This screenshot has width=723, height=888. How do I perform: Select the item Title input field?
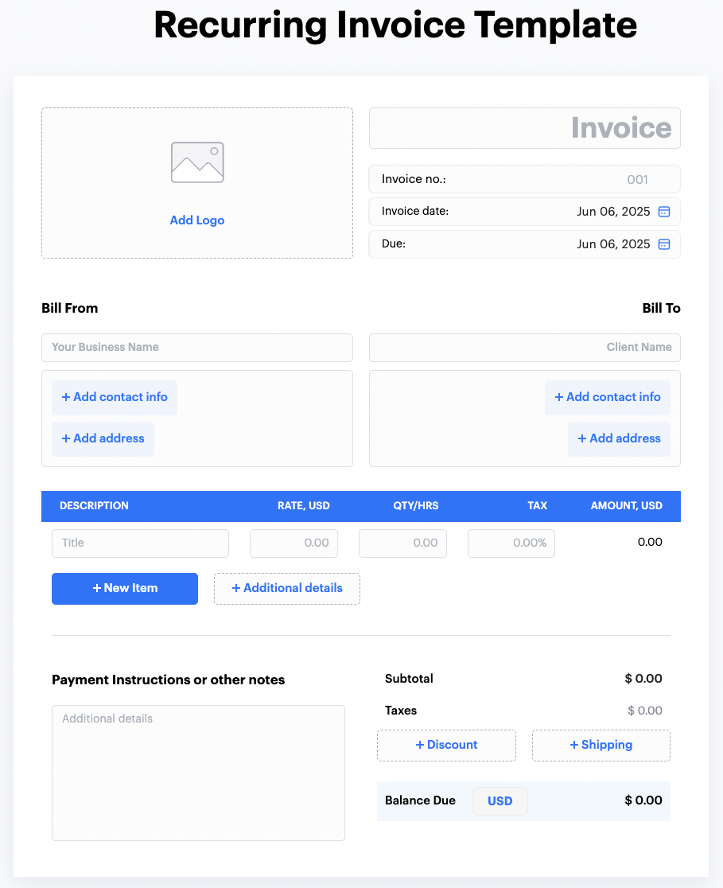click(x=140, y=543)
